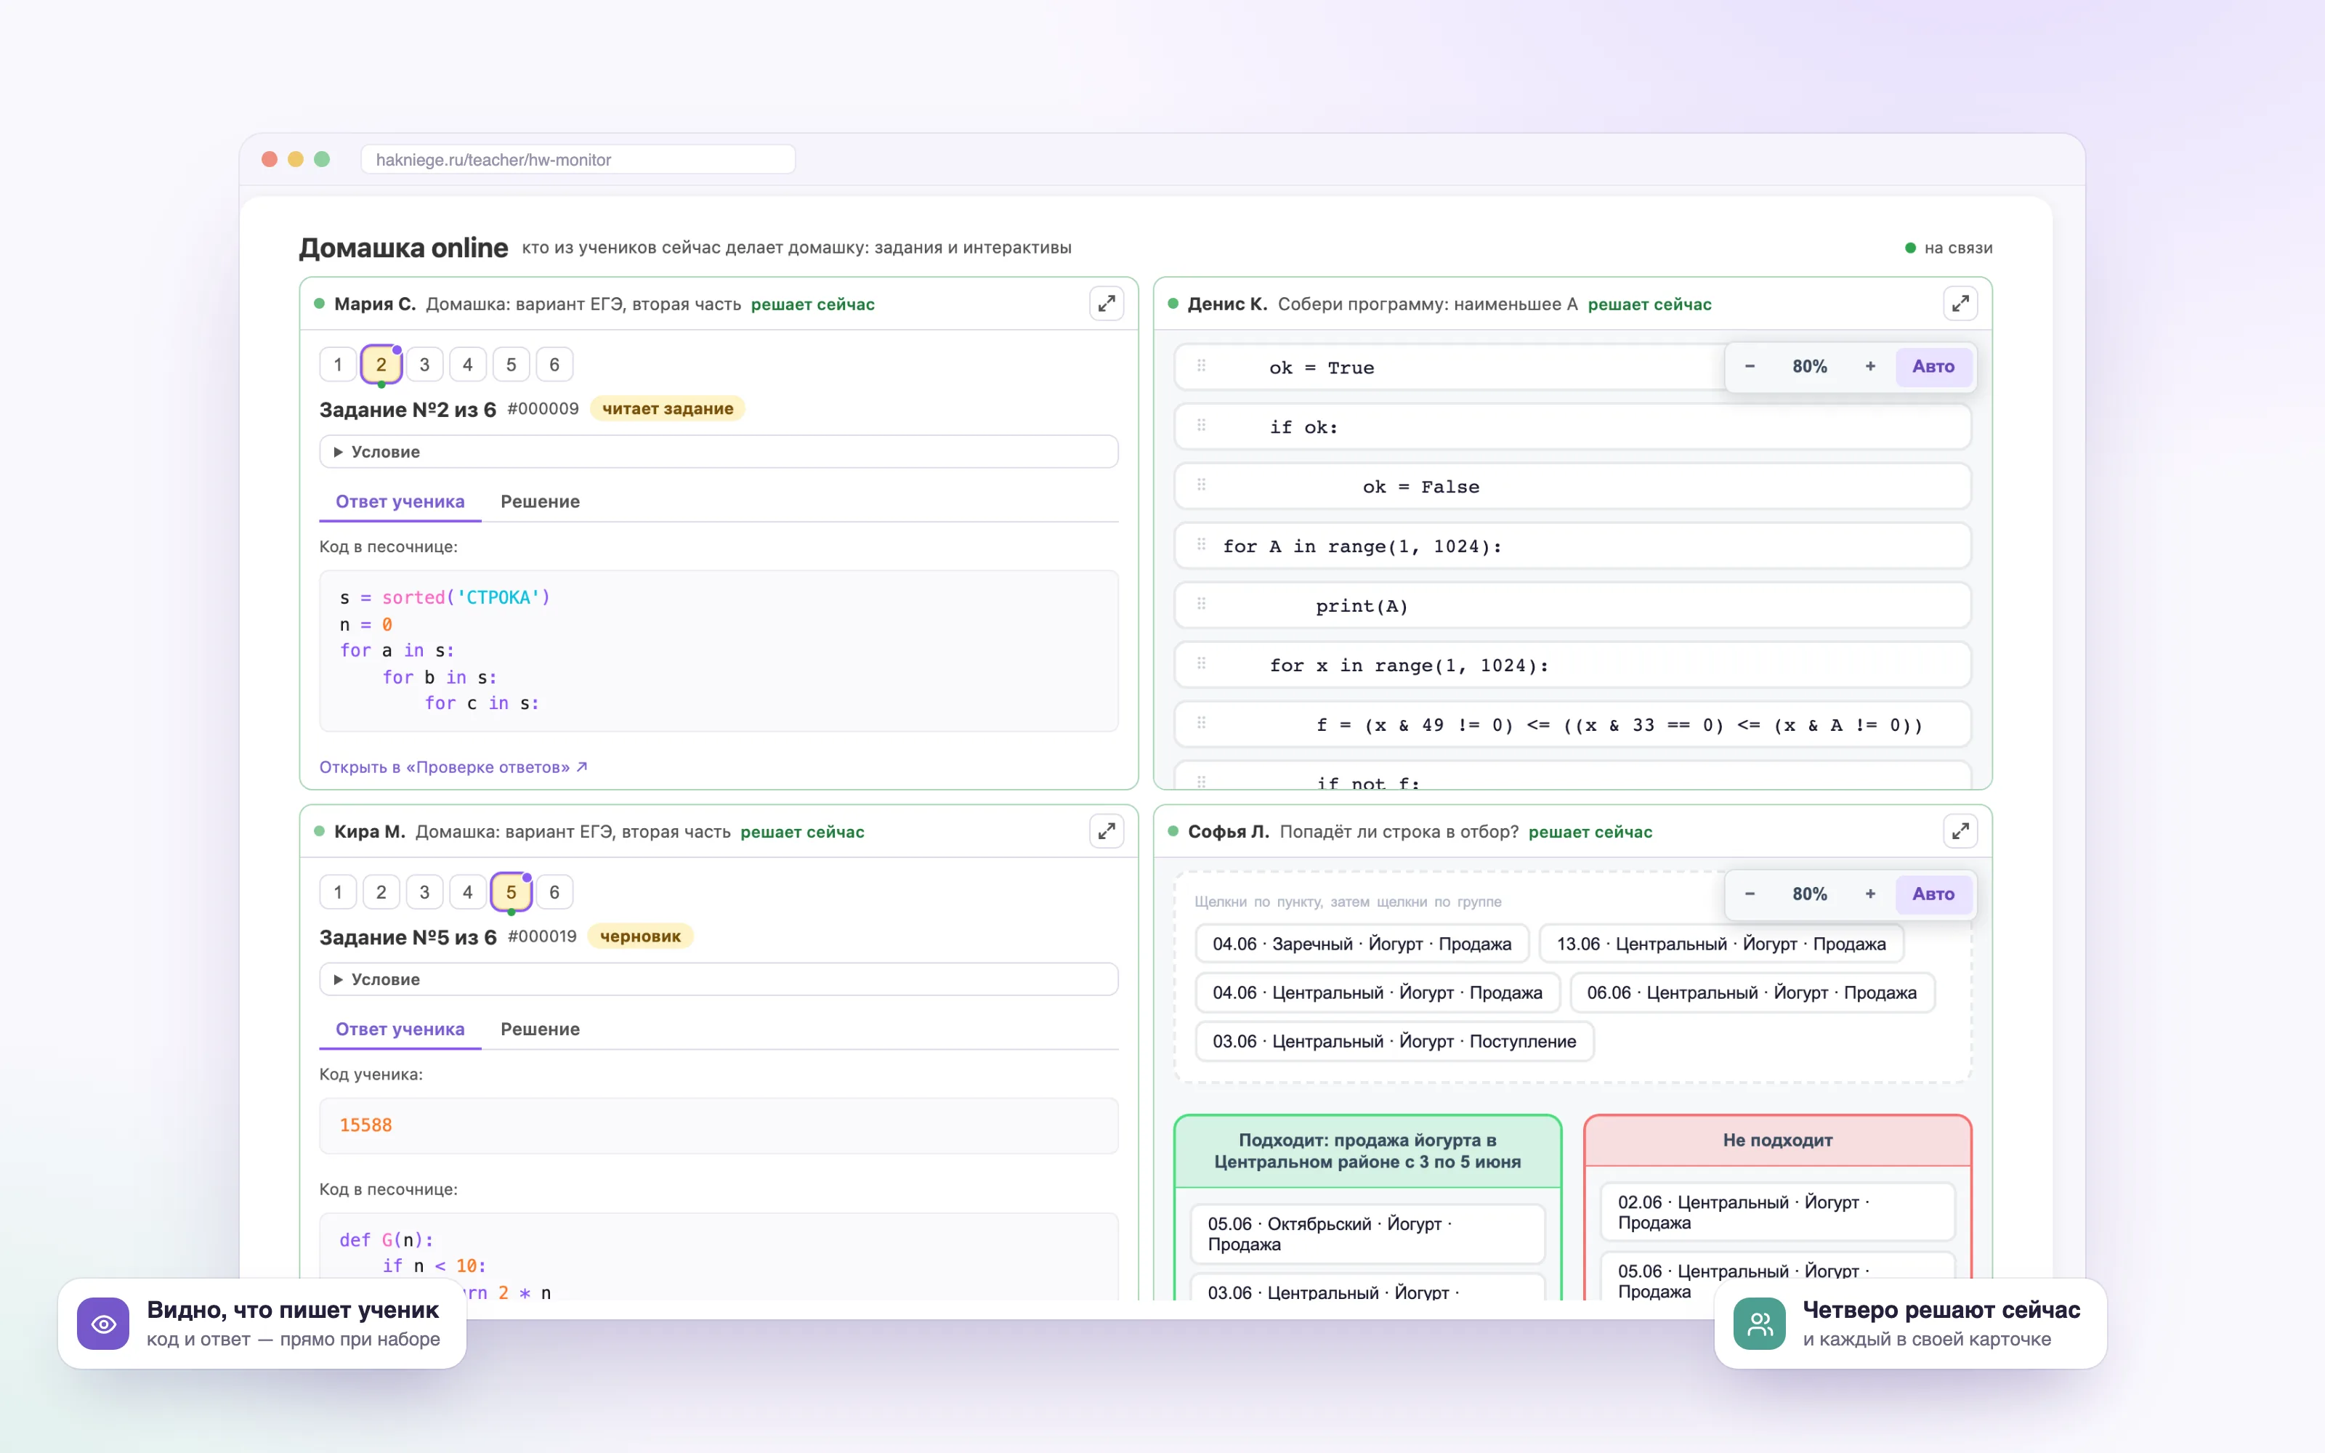Click 'читает задание' status badge
The width and height of the screenshot is (2325, 1453).
pos(668,408)
